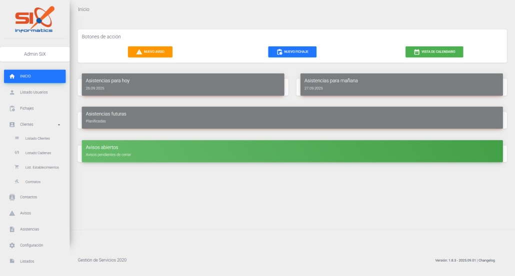Click the warning triangle icon beside Avisos
This screenshot has width=515, height=276.
click(12, 213)
